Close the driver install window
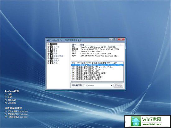Screen dimensions: 171x128 pos(121,39)
